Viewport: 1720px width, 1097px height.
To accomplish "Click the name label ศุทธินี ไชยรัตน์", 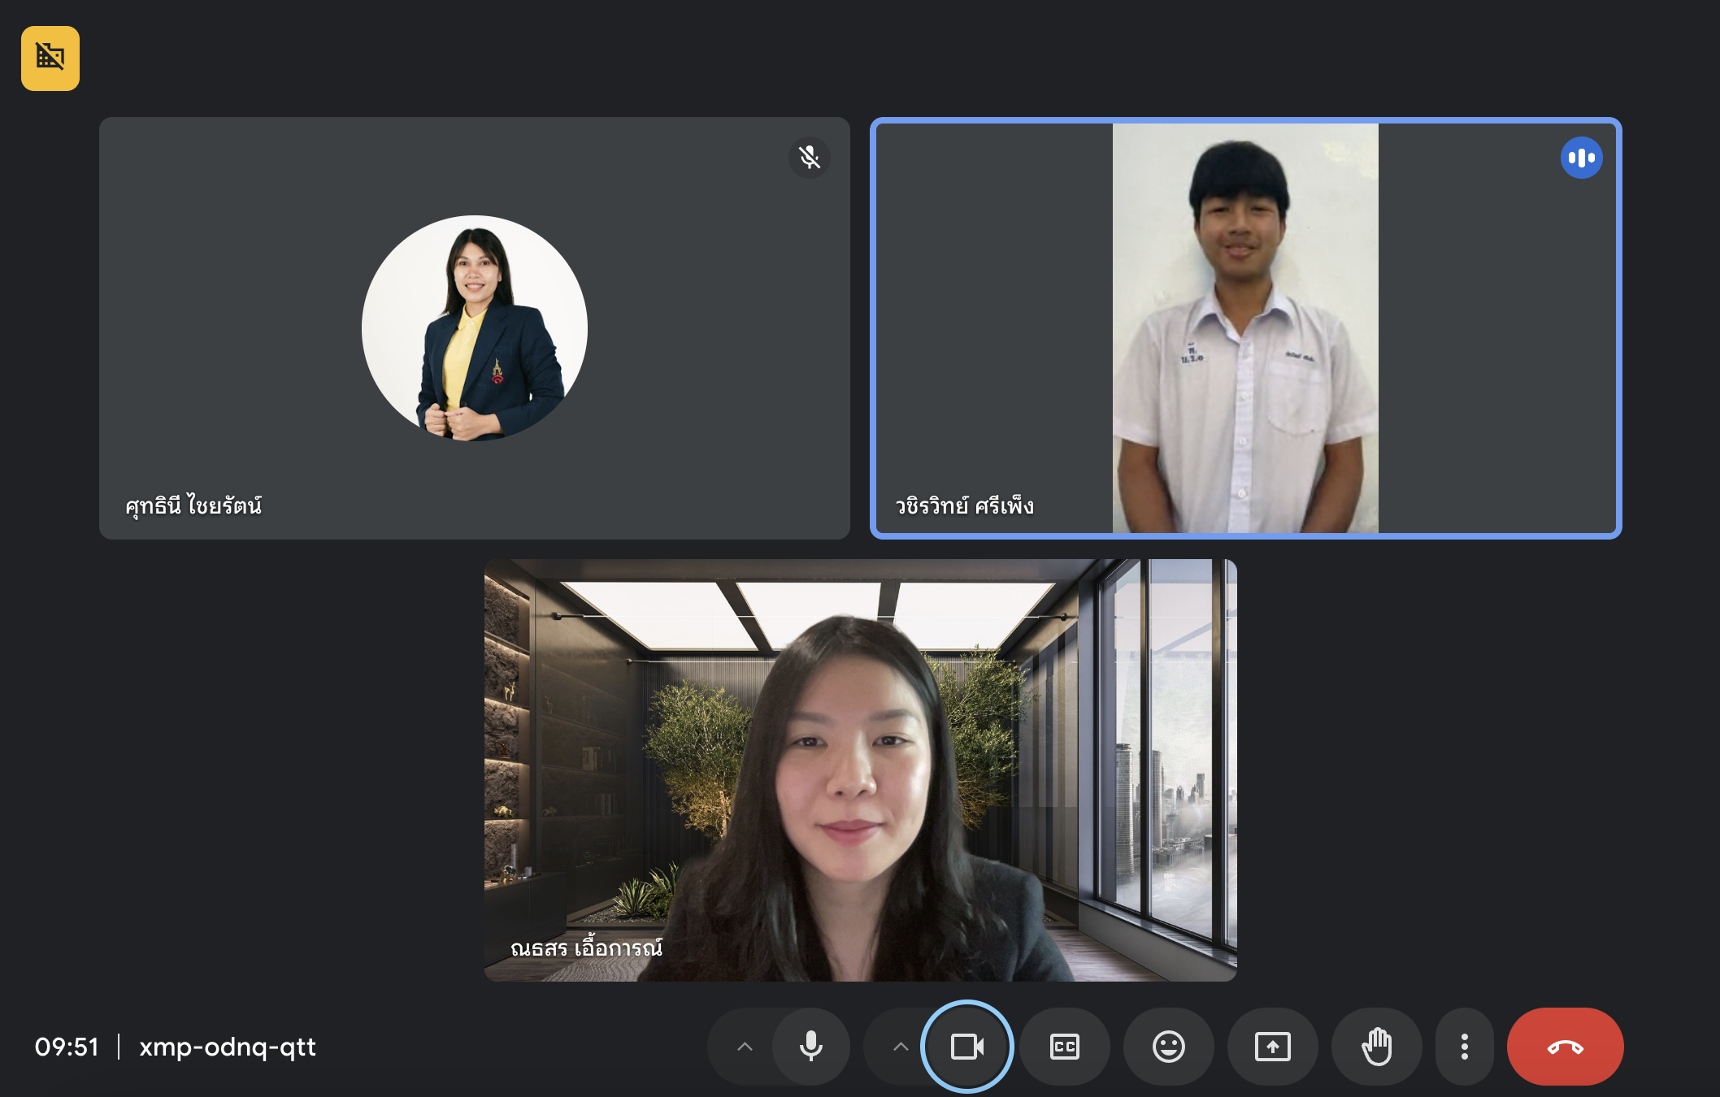I will click(193, 505).
